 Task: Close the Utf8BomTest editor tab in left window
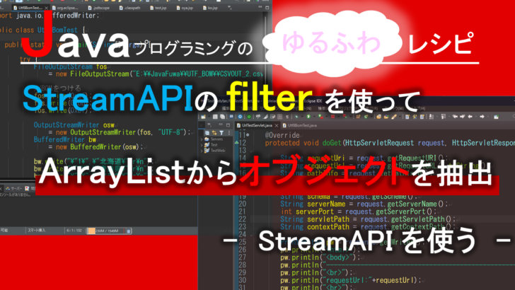point(46,8)
